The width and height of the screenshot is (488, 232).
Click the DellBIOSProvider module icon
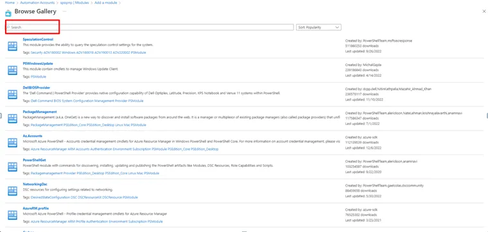tap(12, 94)
